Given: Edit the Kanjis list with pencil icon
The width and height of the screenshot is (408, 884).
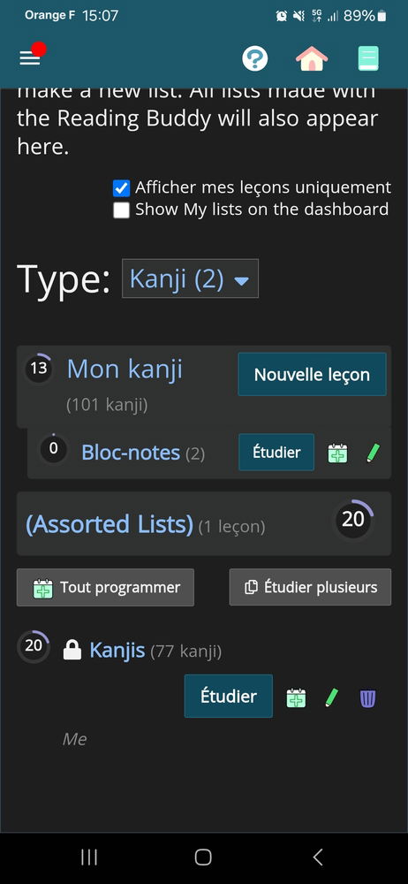Looking at the screenshot, I should 331,698.
